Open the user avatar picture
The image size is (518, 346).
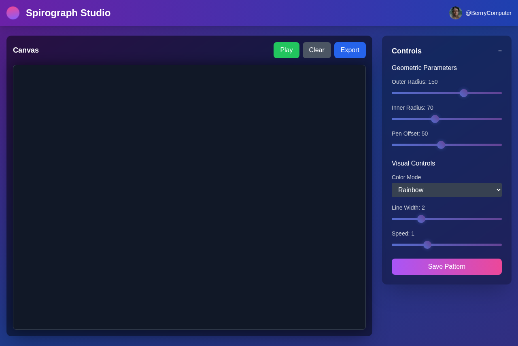point(455,13)
